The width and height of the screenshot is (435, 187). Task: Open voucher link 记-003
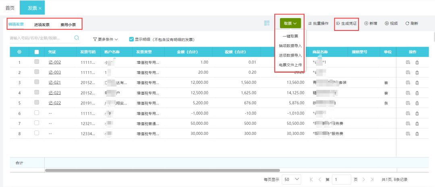pos(55,72)
